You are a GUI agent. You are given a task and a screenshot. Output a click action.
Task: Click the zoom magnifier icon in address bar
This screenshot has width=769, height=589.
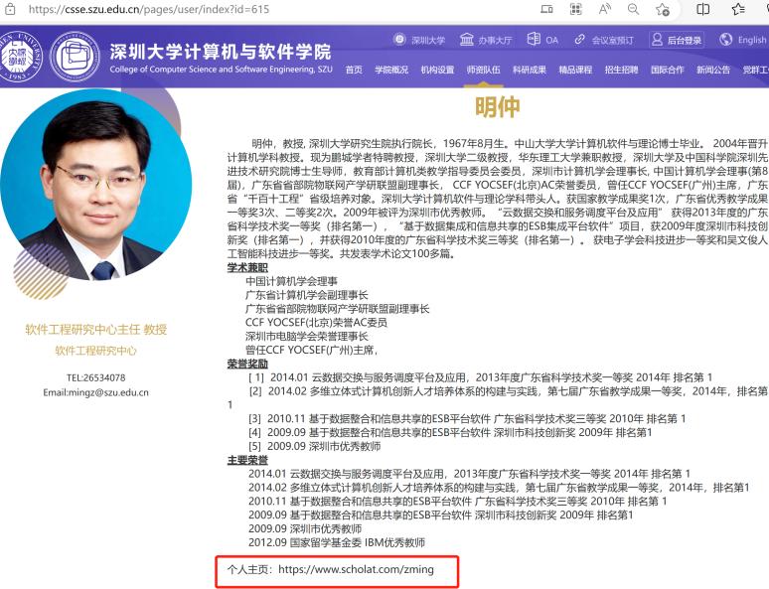633,9
